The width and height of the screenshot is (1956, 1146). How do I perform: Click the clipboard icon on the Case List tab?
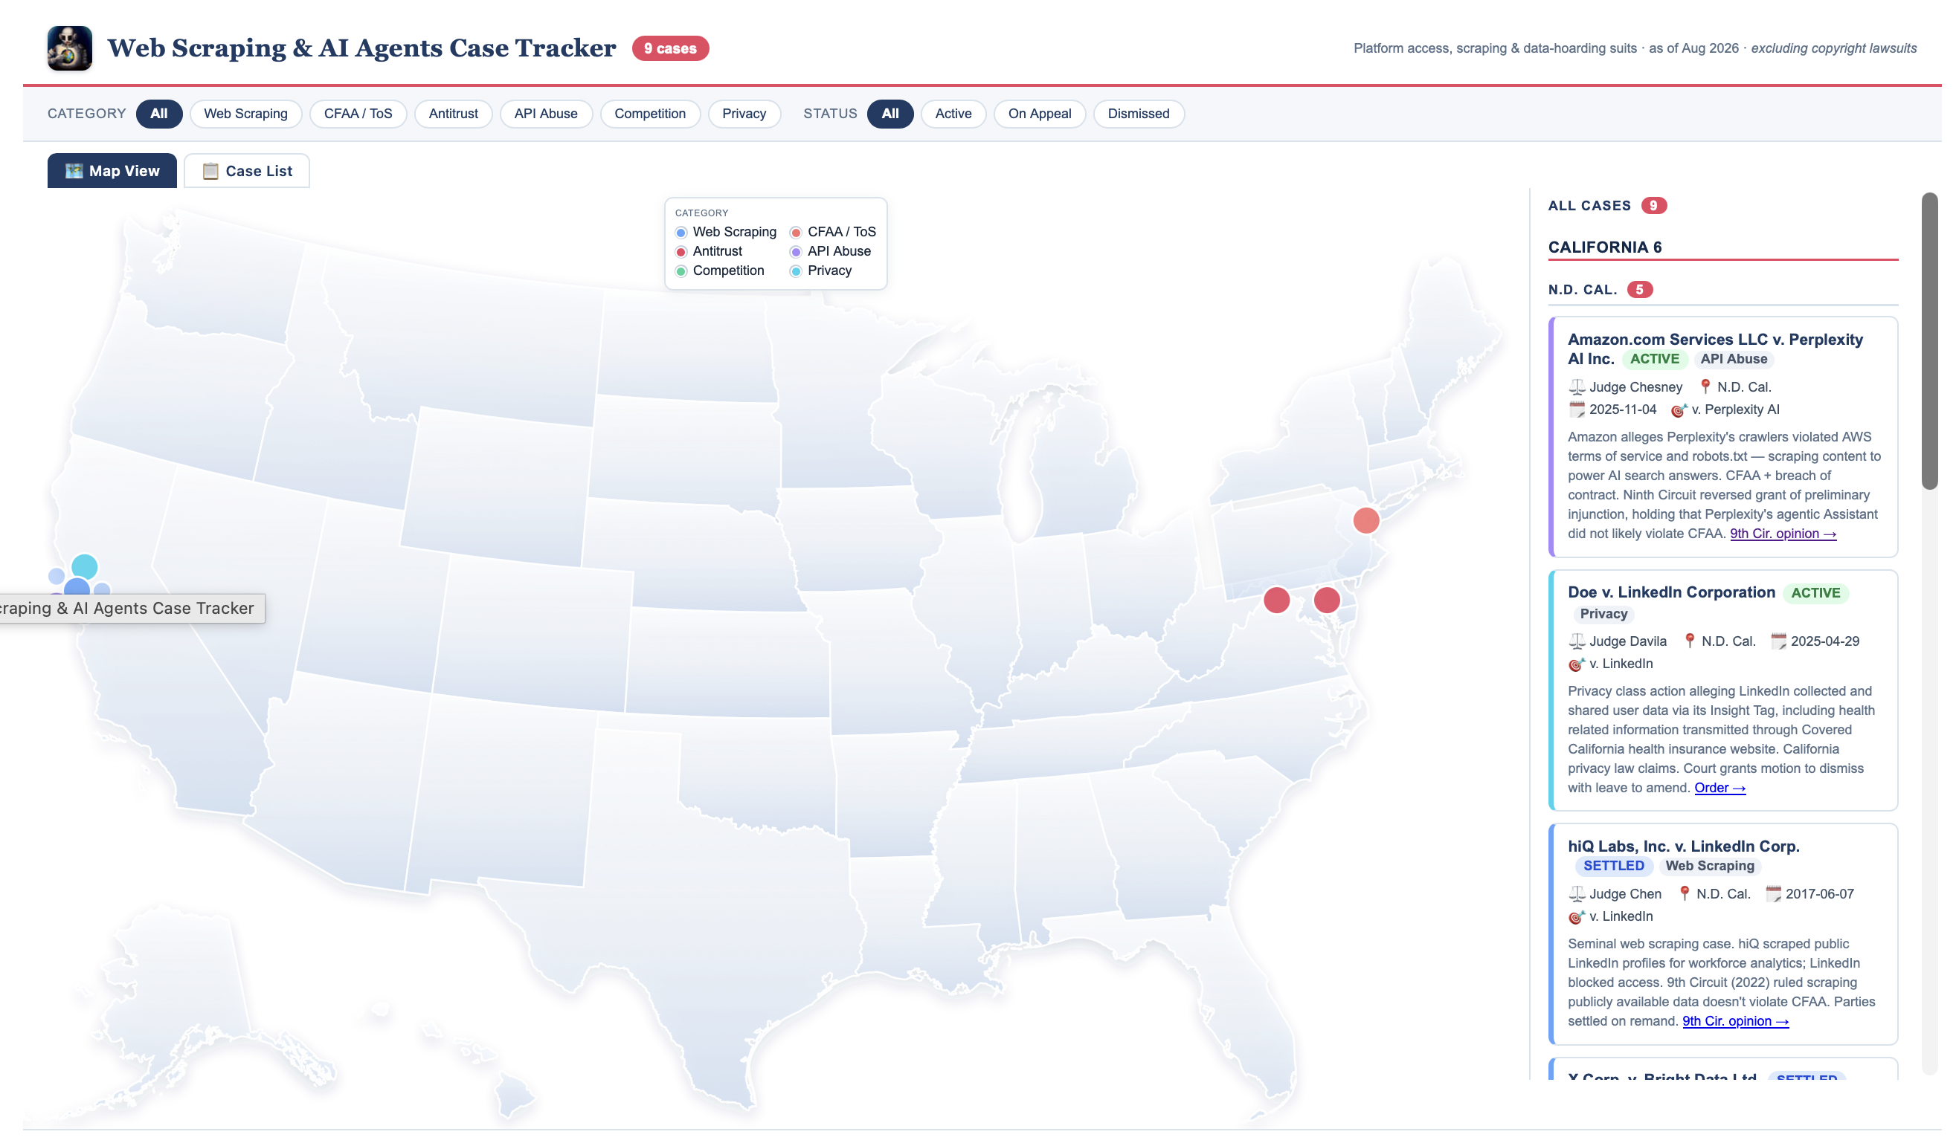coord(210,171)
